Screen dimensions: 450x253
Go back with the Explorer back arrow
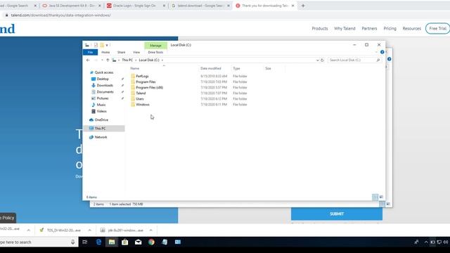(88, 60)
